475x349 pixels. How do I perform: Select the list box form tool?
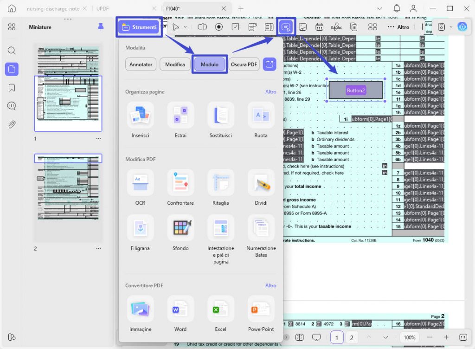[269, 27]
